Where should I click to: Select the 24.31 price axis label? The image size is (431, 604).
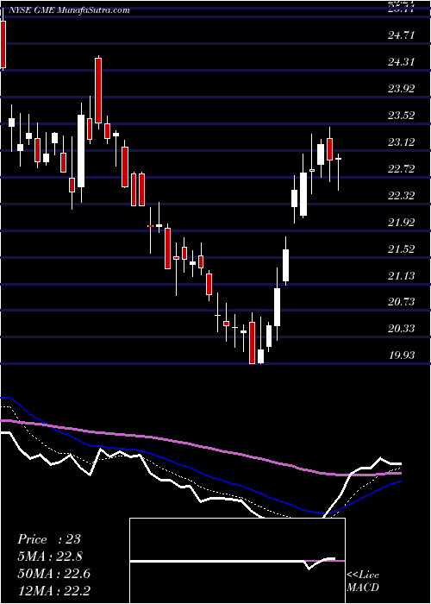pos(401,62)
